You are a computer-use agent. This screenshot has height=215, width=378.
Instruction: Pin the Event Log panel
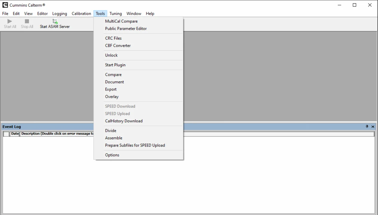point(367,127)
